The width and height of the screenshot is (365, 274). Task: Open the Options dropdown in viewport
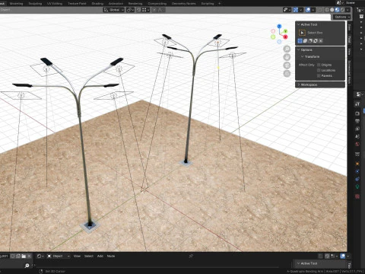click(341, 17)
